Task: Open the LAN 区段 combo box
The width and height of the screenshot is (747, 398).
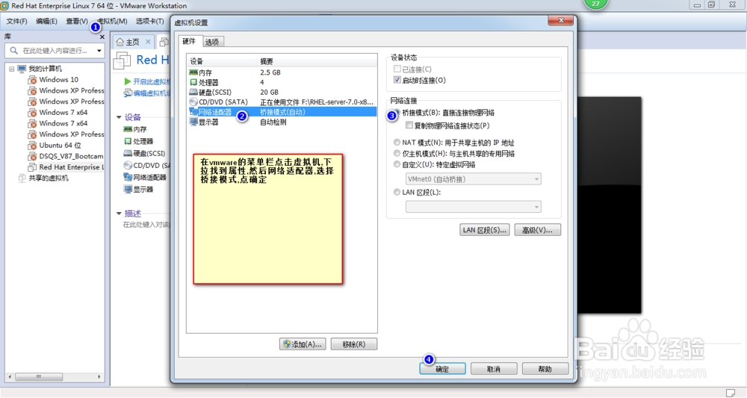Action: [473, 207]
